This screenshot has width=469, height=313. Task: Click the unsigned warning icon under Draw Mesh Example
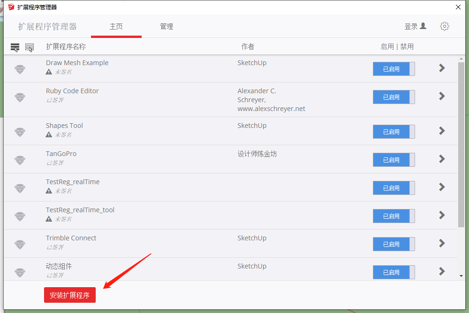tap(49, 72)
